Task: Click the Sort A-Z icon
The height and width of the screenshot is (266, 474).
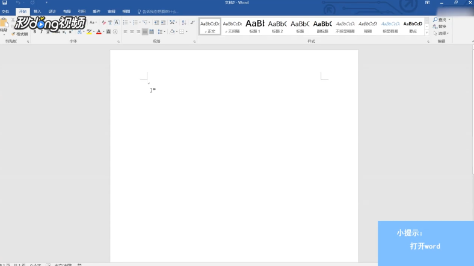Action: point(184,22)
